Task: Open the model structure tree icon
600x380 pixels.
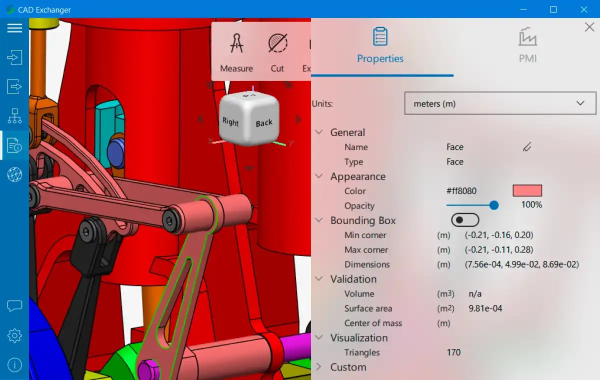Action: tap(14, 116)
